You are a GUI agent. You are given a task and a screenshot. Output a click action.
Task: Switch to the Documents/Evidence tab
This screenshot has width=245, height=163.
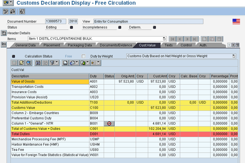(116, 45)
